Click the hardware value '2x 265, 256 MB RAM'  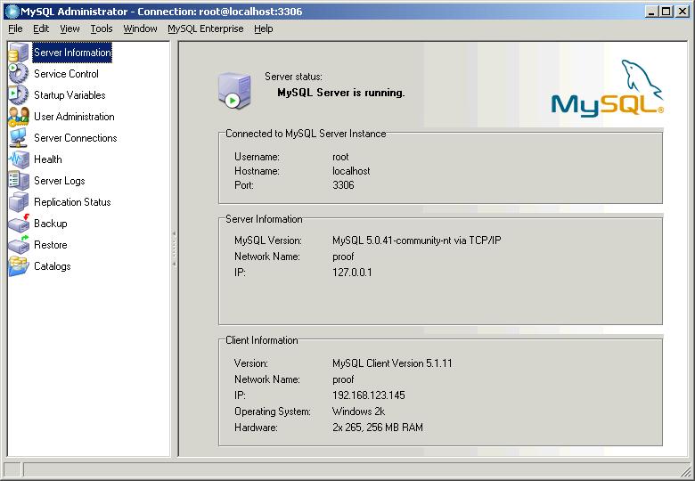click(378, 428)
